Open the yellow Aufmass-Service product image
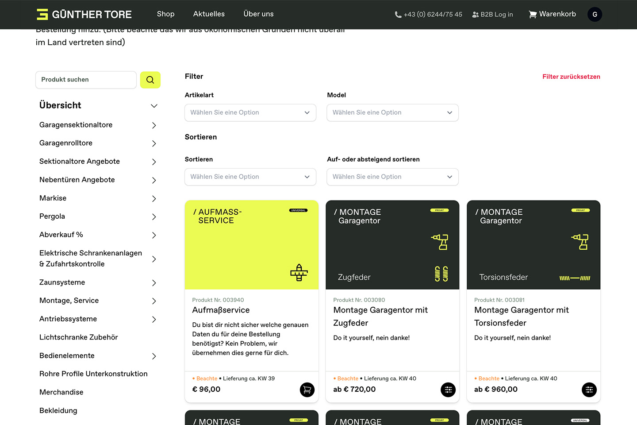The height and width of the screenshot is (425, 637). point(251,245)
